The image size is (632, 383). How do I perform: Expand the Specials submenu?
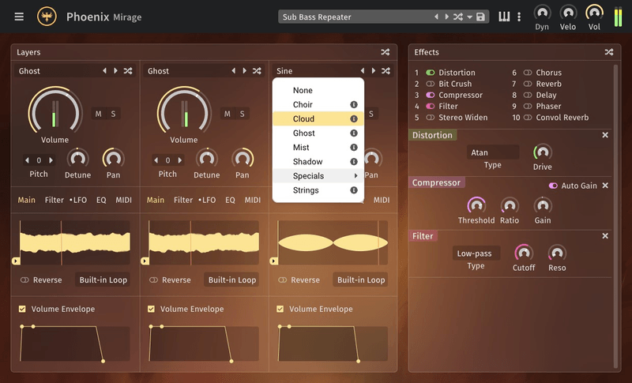[x=318, y=176]
